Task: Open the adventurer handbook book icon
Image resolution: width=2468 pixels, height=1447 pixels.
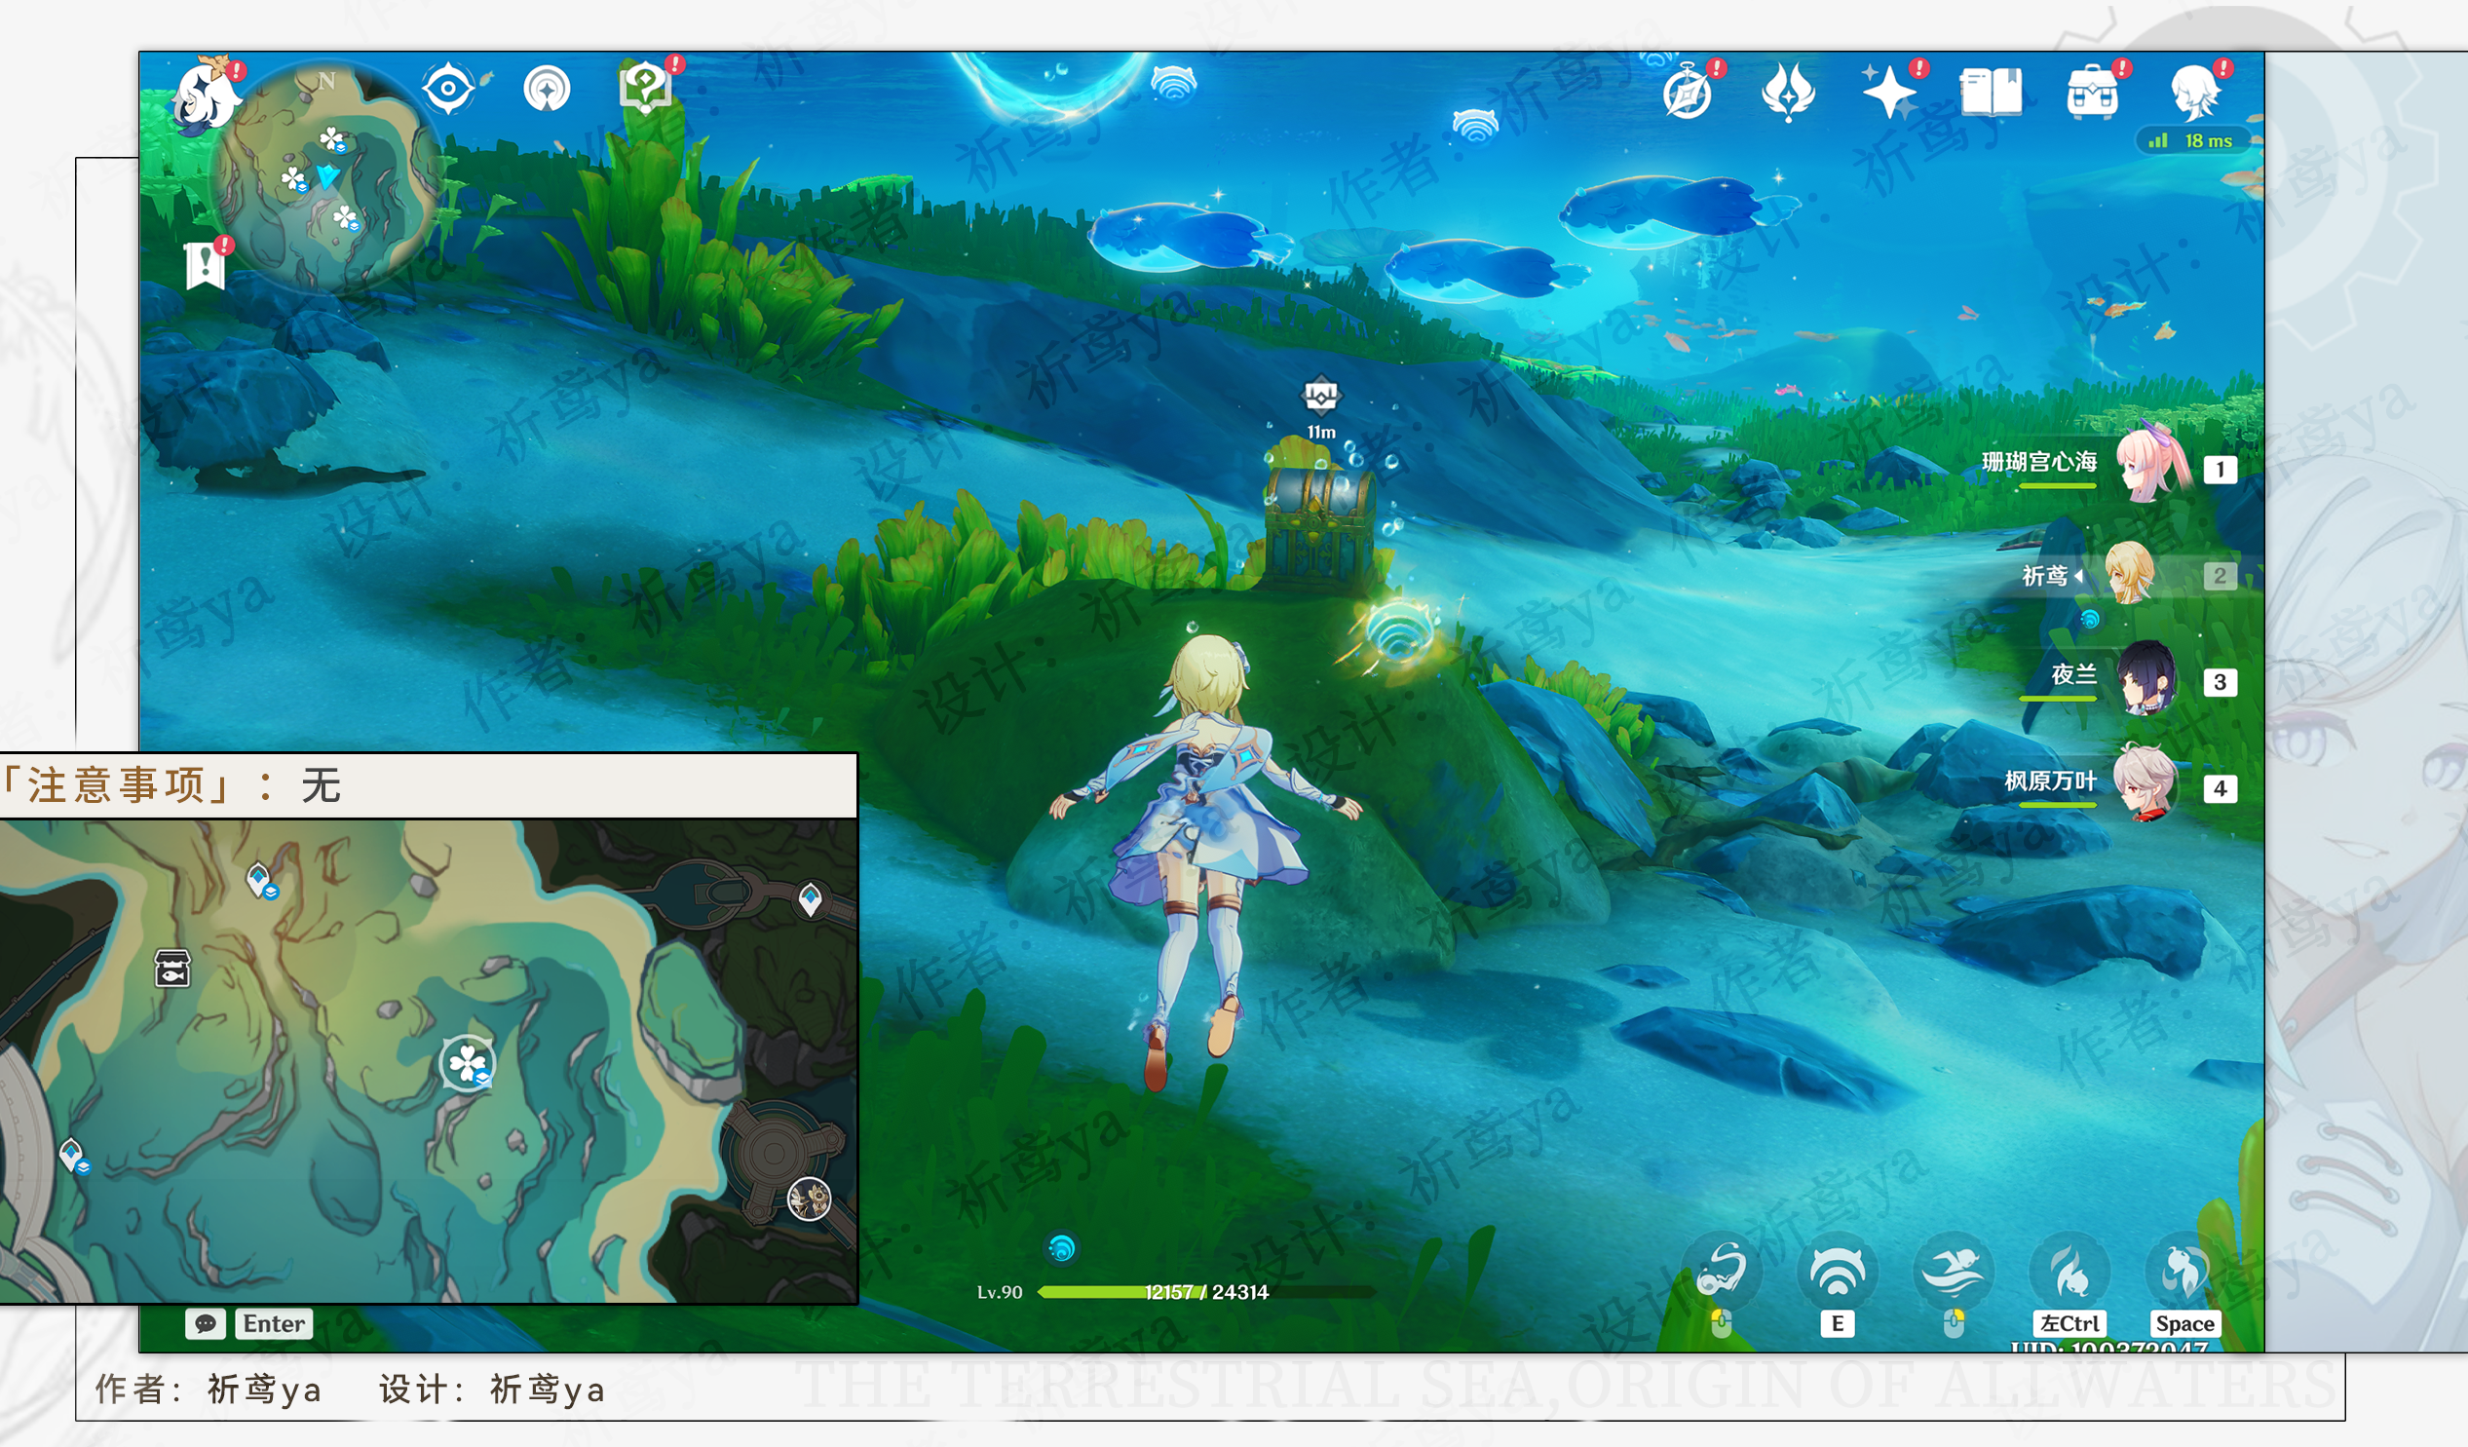Action: coord(1991,94)
